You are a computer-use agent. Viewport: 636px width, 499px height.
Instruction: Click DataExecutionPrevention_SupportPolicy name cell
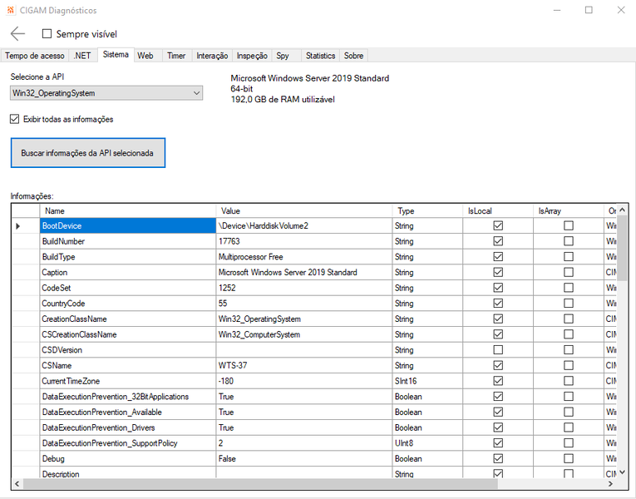[128, 443]
